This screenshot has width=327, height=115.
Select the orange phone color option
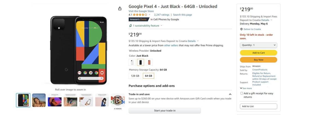pos(149,62)
